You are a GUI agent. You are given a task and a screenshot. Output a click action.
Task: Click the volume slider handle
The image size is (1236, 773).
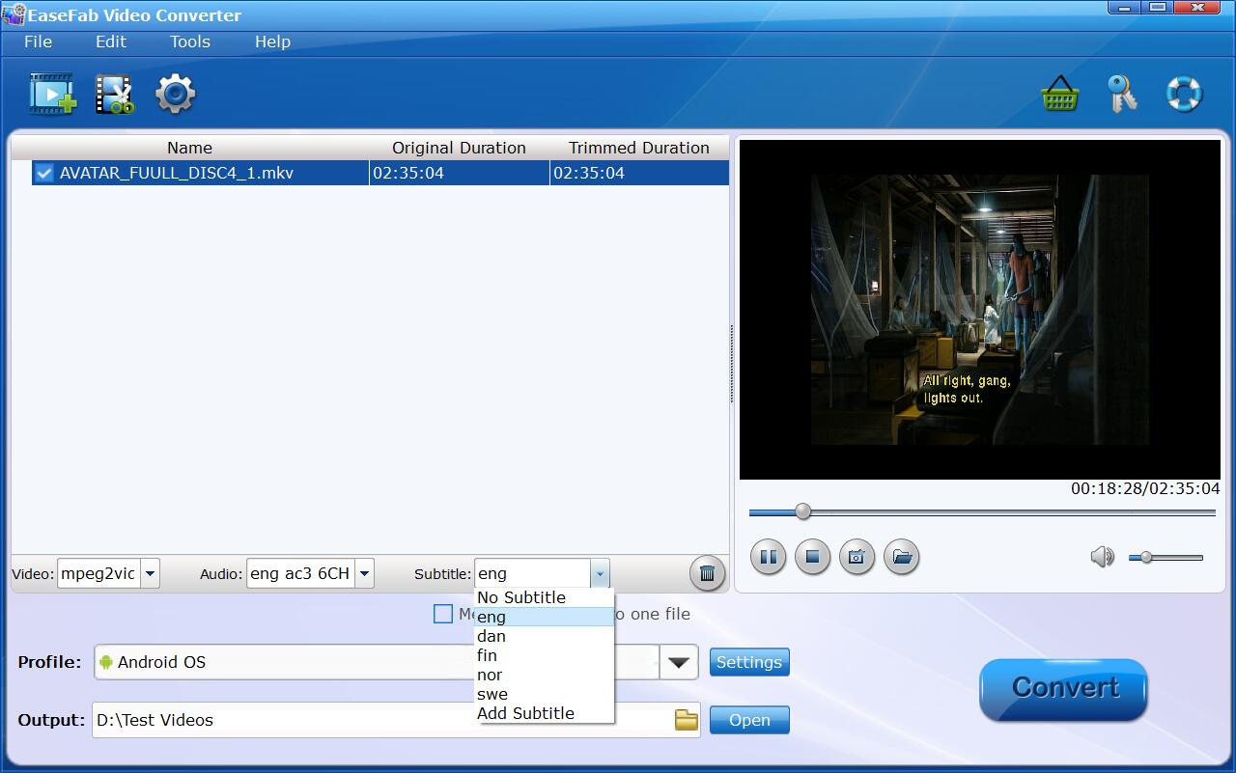(1146, 557)
